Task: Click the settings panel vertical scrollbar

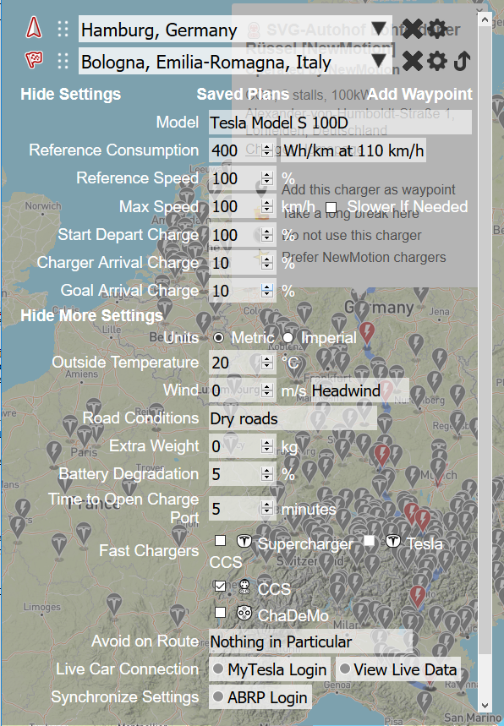Action: point(485,341)
